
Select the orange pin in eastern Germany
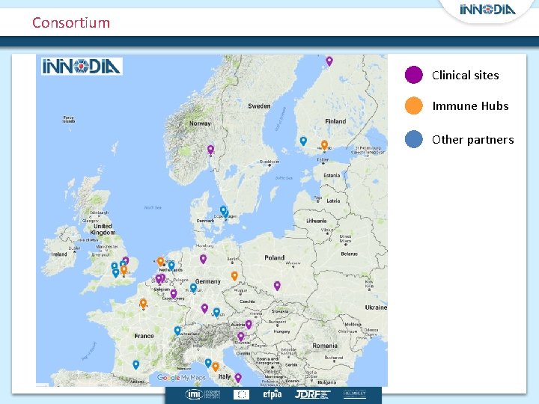pyautogui.click(x=234, y=276)
